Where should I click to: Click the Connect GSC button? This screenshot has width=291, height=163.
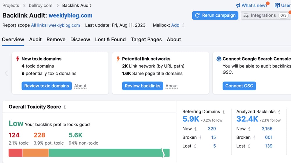(239, 86)
